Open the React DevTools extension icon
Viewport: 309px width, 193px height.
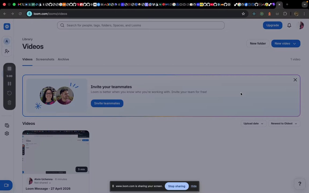coord(254,14)
